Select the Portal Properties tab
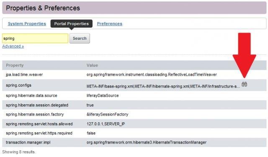Image resolution: width=268 pixels, height=157 pixels. 72,23
